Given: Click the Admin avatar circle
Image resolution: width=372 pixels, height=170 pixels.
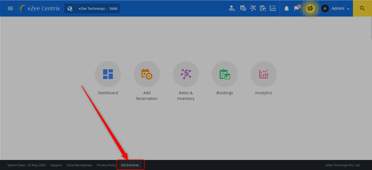Looking at the screenshot, I should tap(325, 8).
